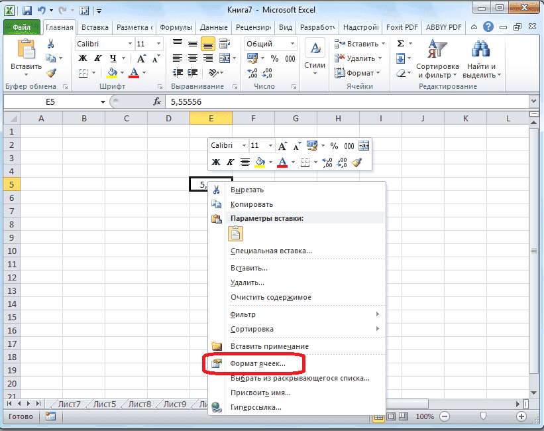Toggle bold formatting on the mini toolbar
The width and height of the screenshot is (544, 431).
pyautogui.click(x=215, y=162)
